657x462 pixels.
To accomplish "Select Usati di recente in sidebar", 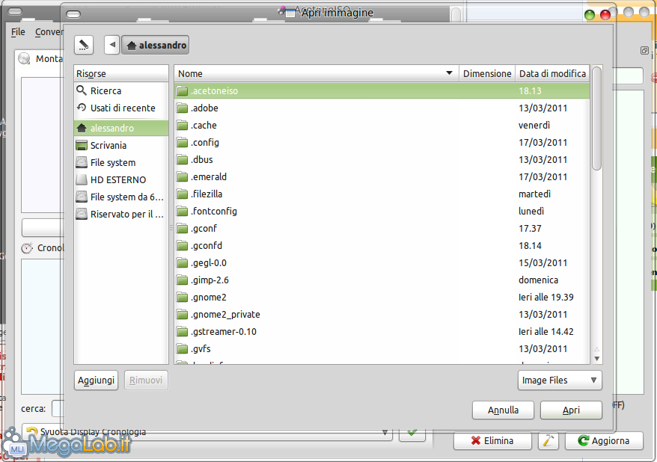I will [x=122, y=108].
